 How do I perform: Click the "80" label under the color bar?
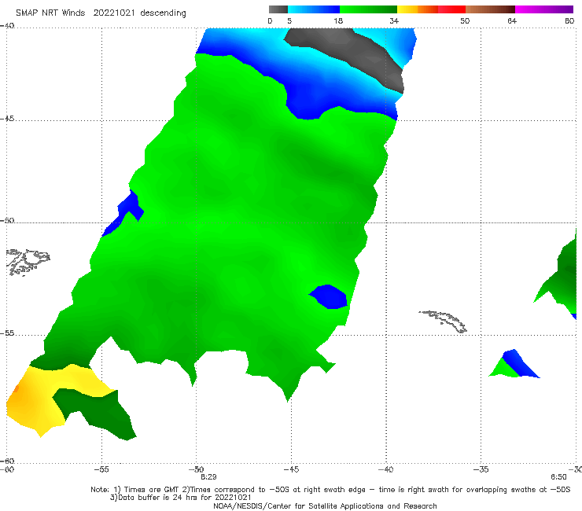tap(569, 20)
